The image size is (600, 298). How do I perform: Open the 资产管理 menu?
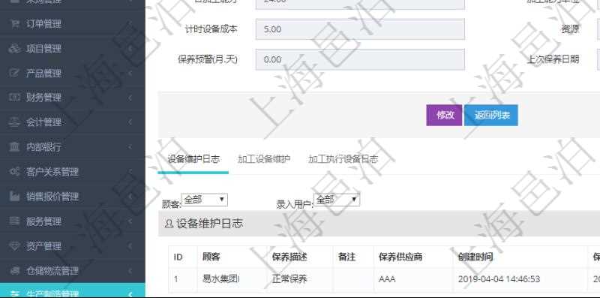72,246
